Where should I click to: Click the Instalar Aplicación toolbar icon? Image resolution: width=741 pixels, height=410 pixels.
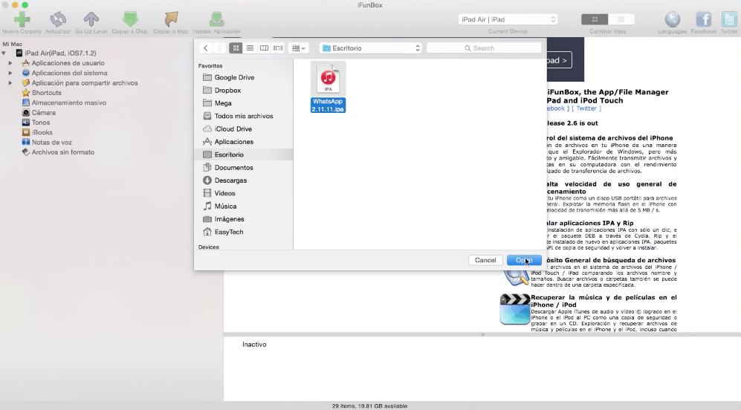216,19
